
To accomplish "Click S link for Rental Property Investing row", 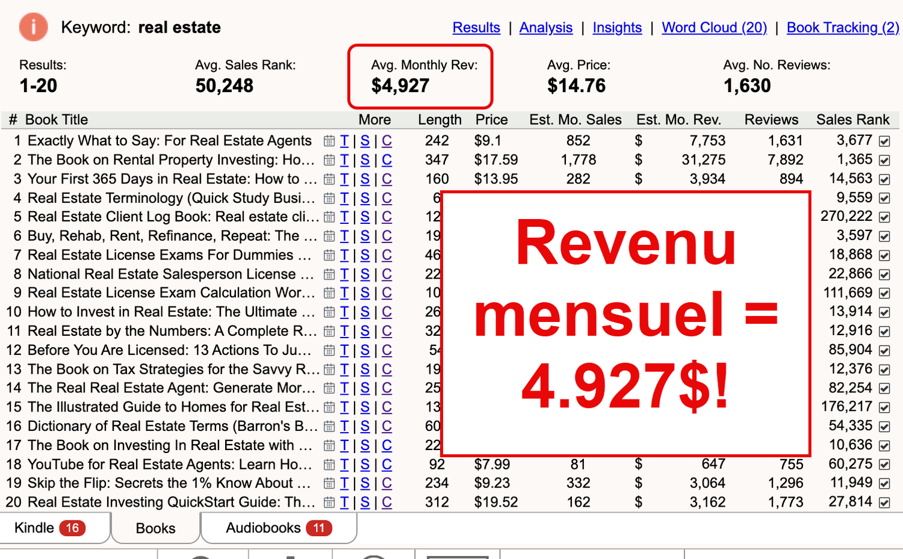I will point(365,160).
